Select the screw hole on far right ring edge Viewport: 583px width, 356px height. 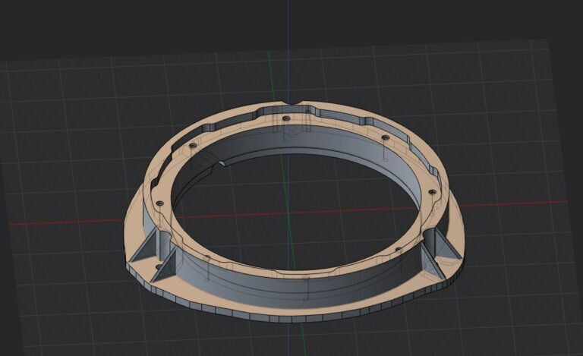pyautogui.click(x=432, y=192)
